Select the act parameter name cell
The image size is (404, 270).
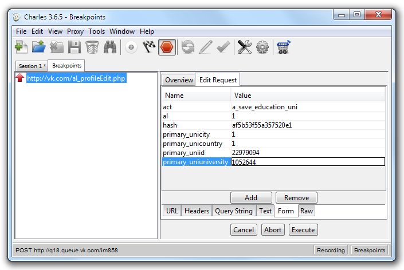pyautogui.click(x=197, y=107)
